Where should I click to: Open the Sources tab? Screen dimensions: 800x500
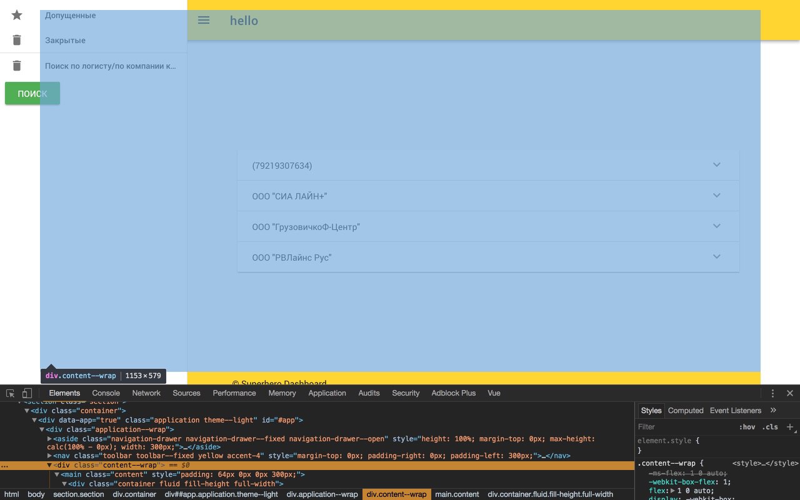point(186,393)
